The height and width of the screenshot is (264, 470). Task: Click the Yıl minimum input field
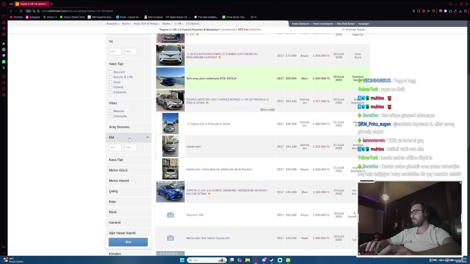pyautogui.click(x=115, y=52)
